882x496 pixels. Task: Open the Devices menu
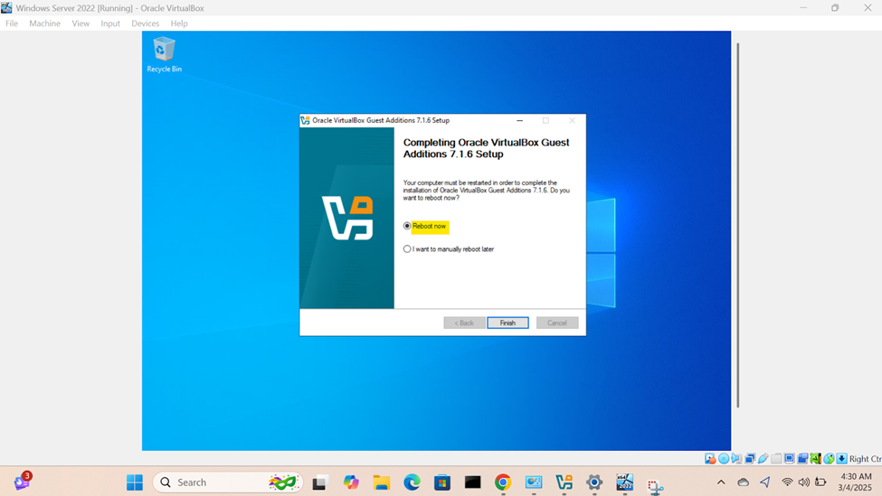click(145, 23)
